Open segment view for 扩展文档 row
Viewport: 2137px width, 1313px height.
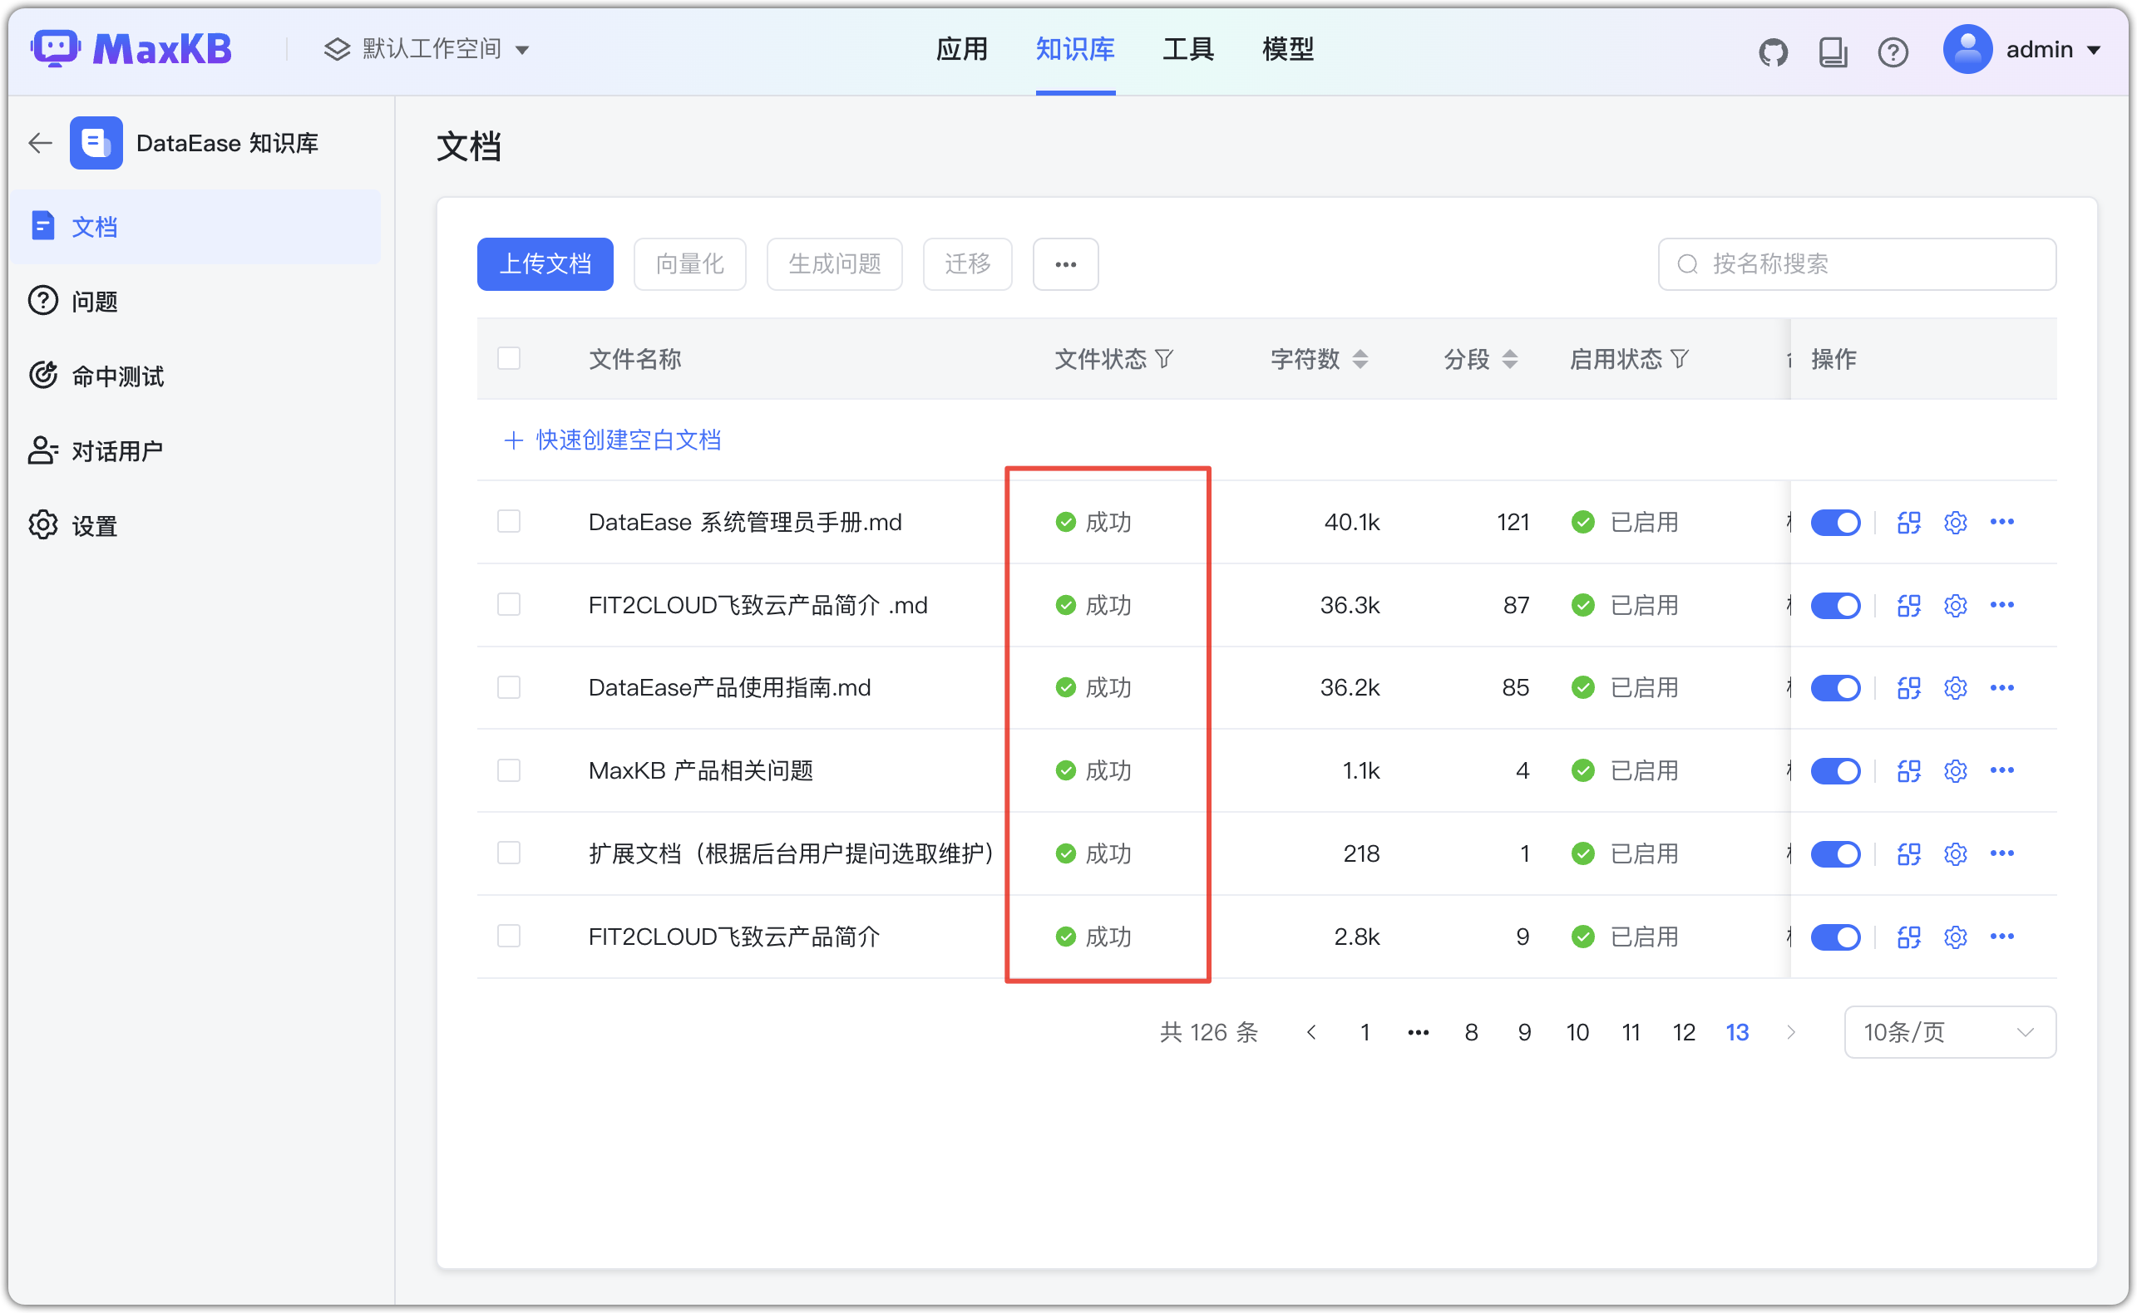[x=1908, y=853]
